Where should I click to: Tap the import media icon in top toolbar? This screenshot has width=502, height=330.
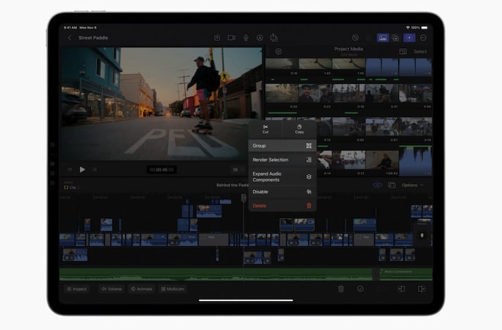tap(217, 38)
